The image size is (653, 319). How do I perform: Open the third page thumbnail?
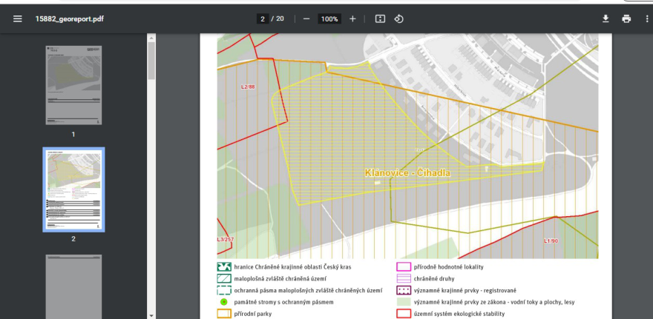click(x=73, y=286)
